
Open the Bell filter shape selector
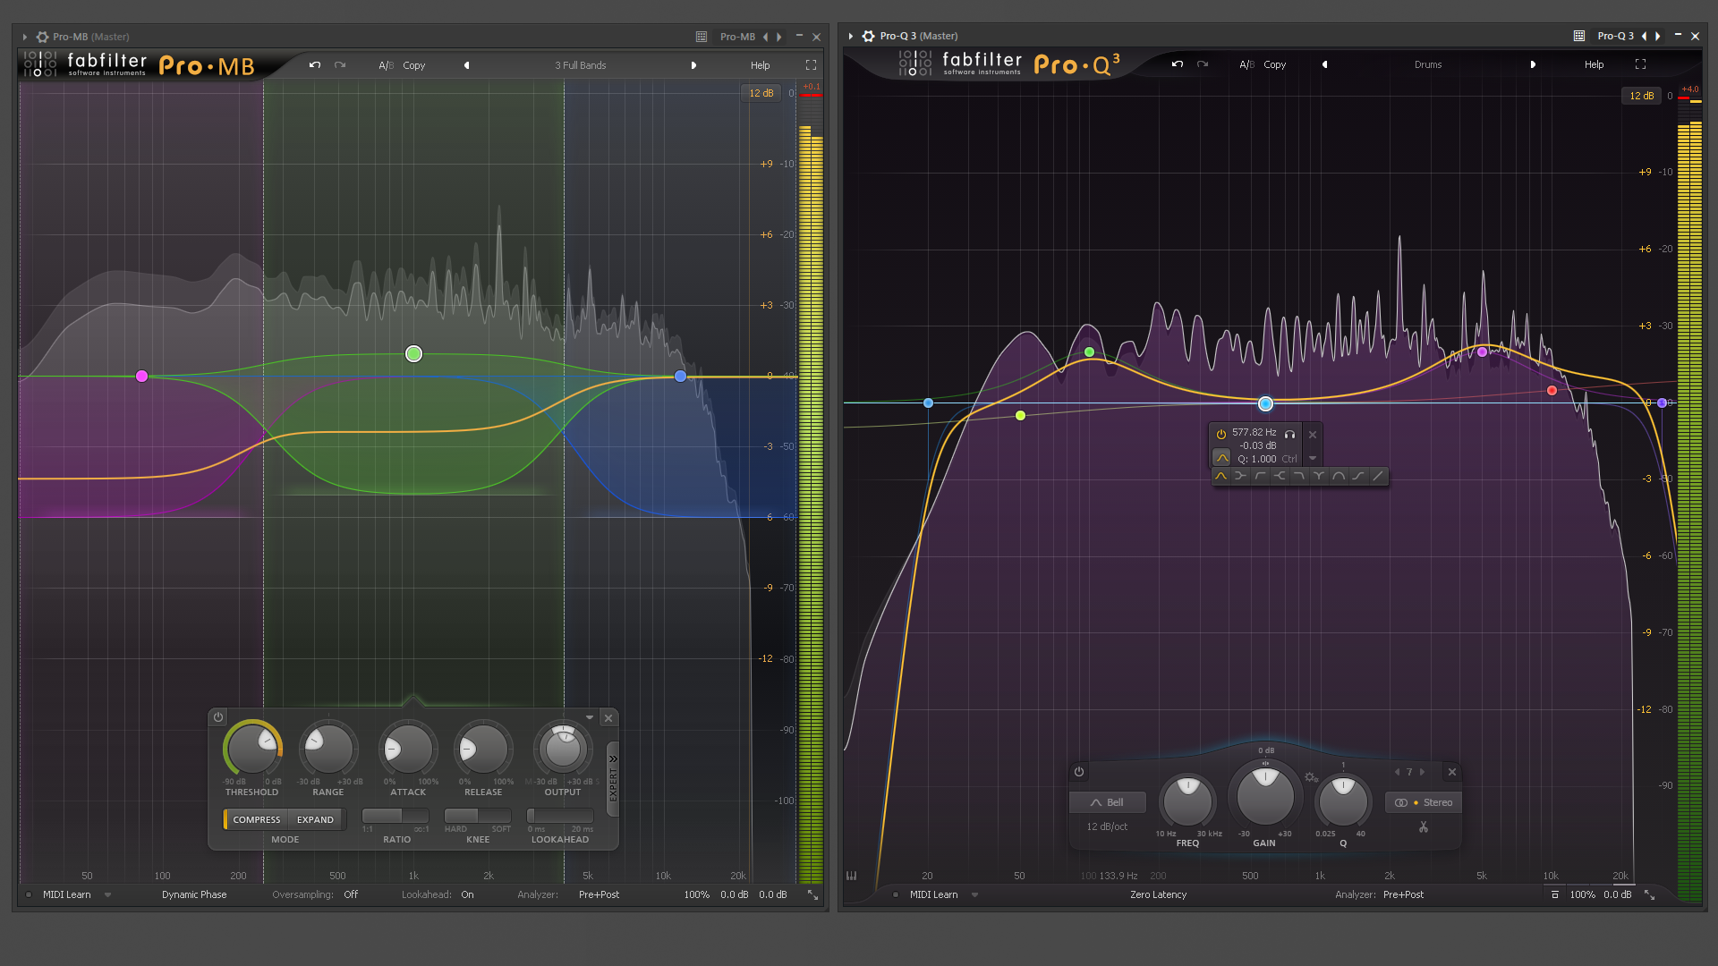point(1107,802)
